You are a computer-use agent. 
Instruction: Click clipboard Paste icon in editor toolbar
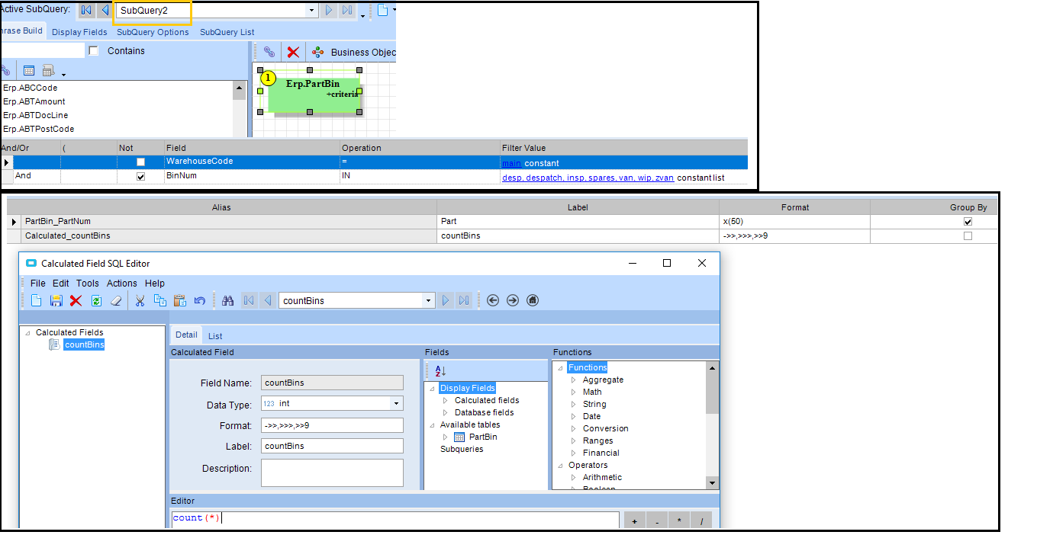point(180,300)
